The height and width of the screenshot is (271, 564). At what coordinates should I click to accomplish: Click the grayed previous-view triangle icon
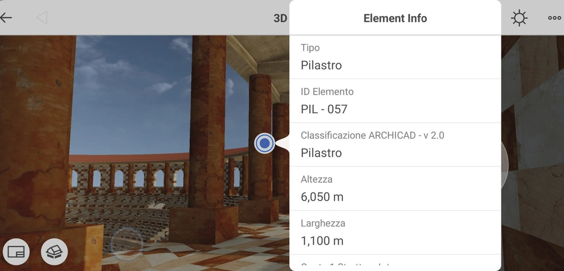[x=42, y=17]
